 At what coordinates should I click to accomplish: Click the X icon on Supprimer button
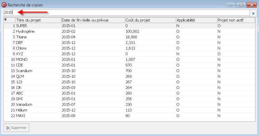(x=8, y=128)
